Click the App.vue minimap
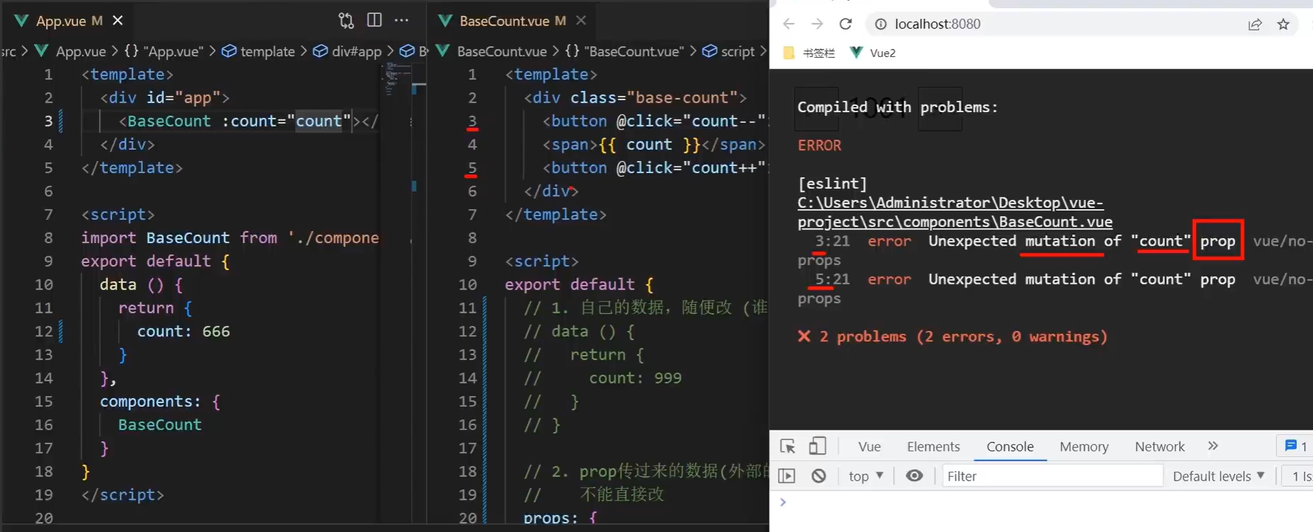Viewport: 1313px width, 532px height. pos(396,78)
